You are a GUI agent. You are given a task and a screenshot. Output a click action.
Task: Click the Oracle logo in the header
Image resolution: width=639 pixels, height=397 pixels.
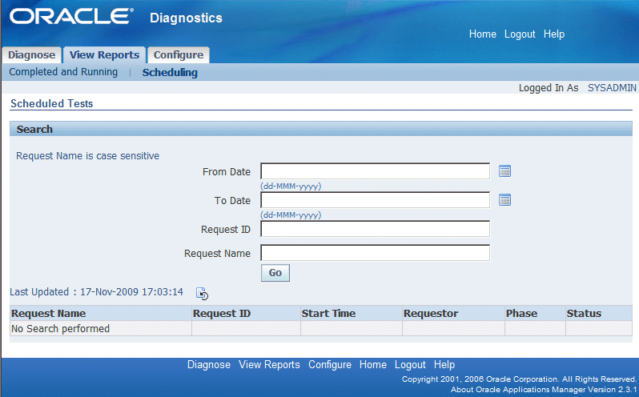[71, 16]
